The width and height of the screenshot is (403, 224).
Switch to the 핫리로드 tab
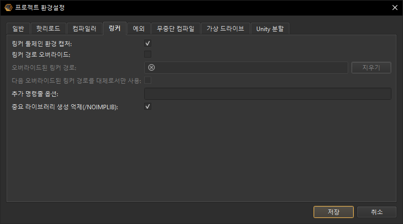48,29
